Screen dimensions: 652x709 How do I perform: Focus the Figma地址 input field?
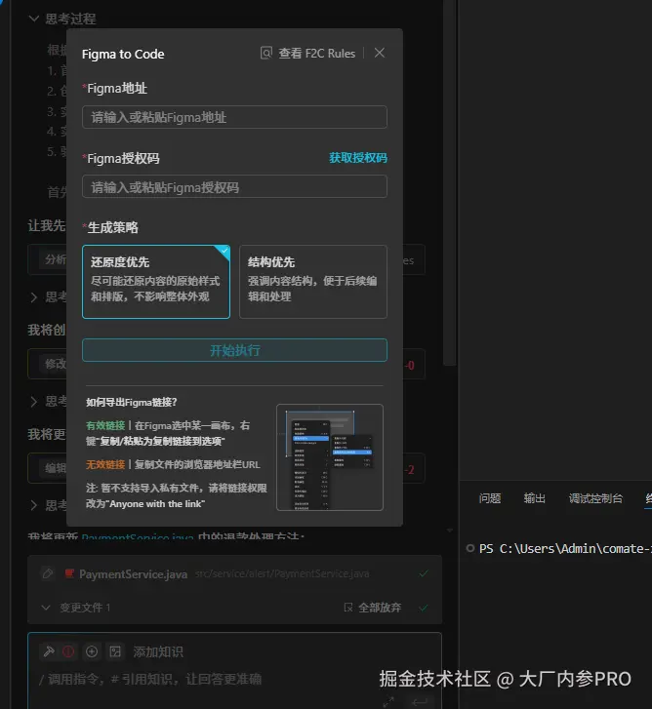[x=234, y=117]
